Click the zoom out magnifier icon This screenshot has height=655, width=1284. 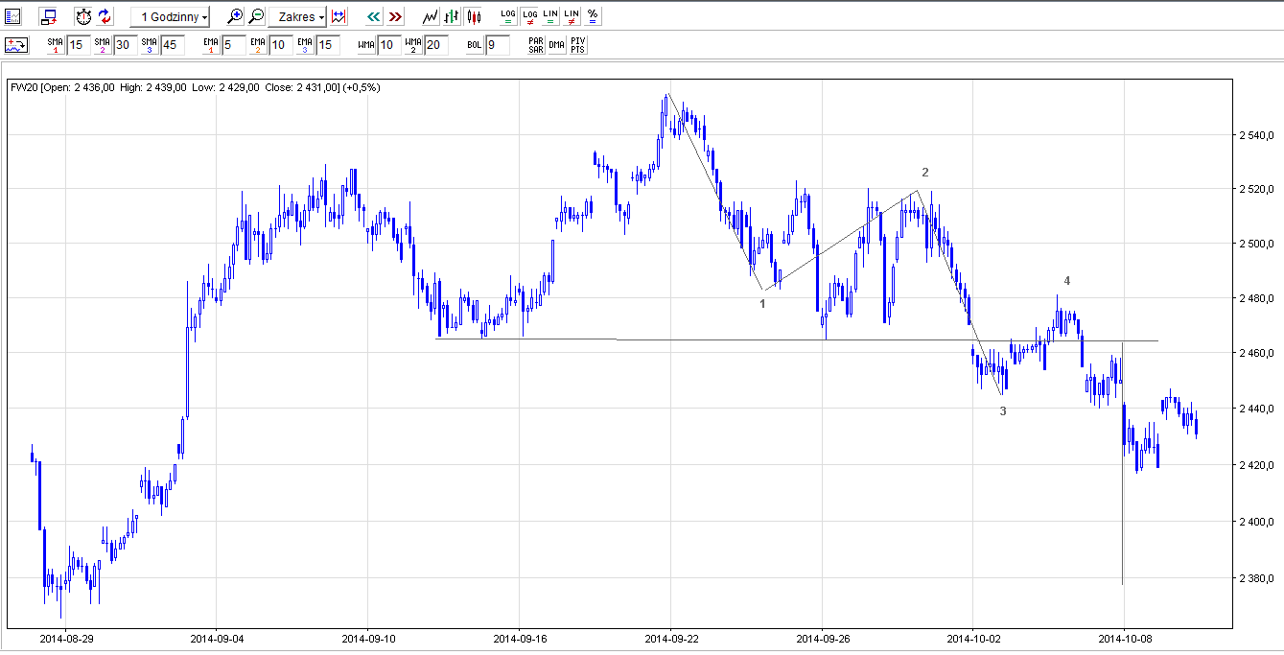pyautogui.click(x=257, y=16)
